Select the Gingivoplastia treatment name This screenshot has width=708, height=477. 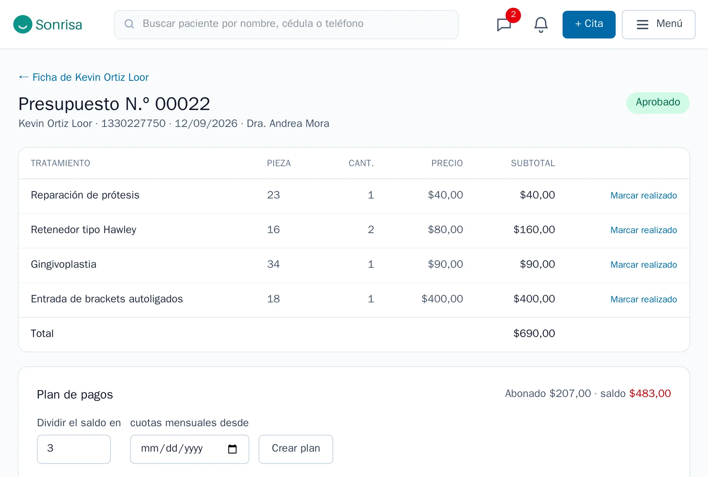point(63,264)
